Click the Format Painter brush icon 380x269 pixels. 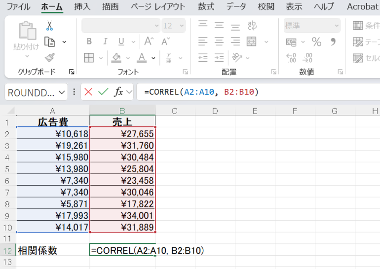point(50,58)
